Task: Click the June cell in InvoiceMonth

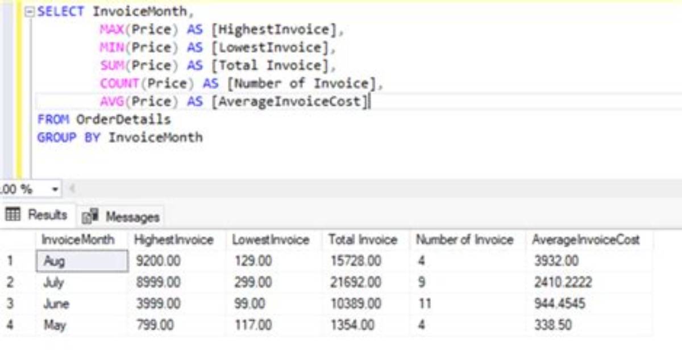Action: [x=82, y=304]
